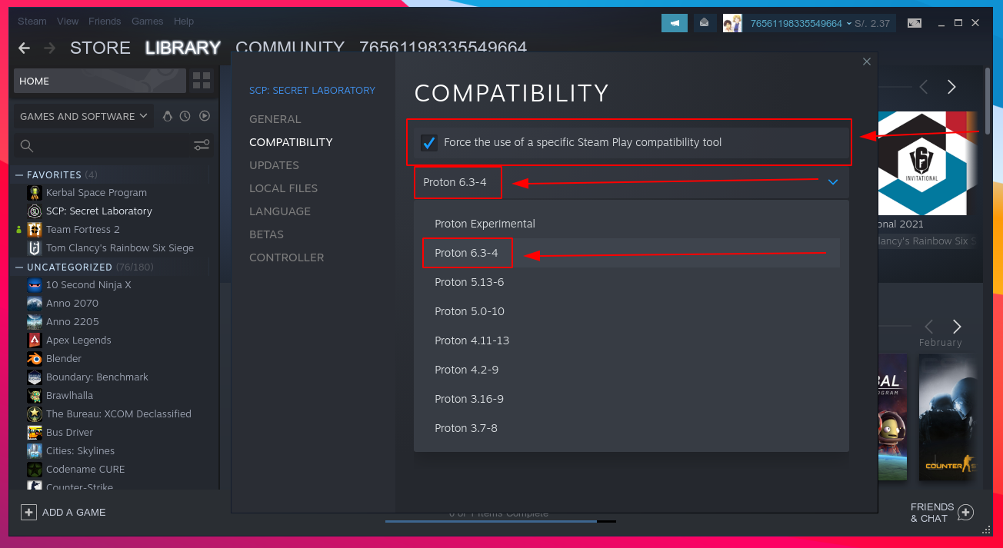Open the account name dropdown
Image resolution: width=1003 pixels, height=548 pixels.
coord(801,23)
